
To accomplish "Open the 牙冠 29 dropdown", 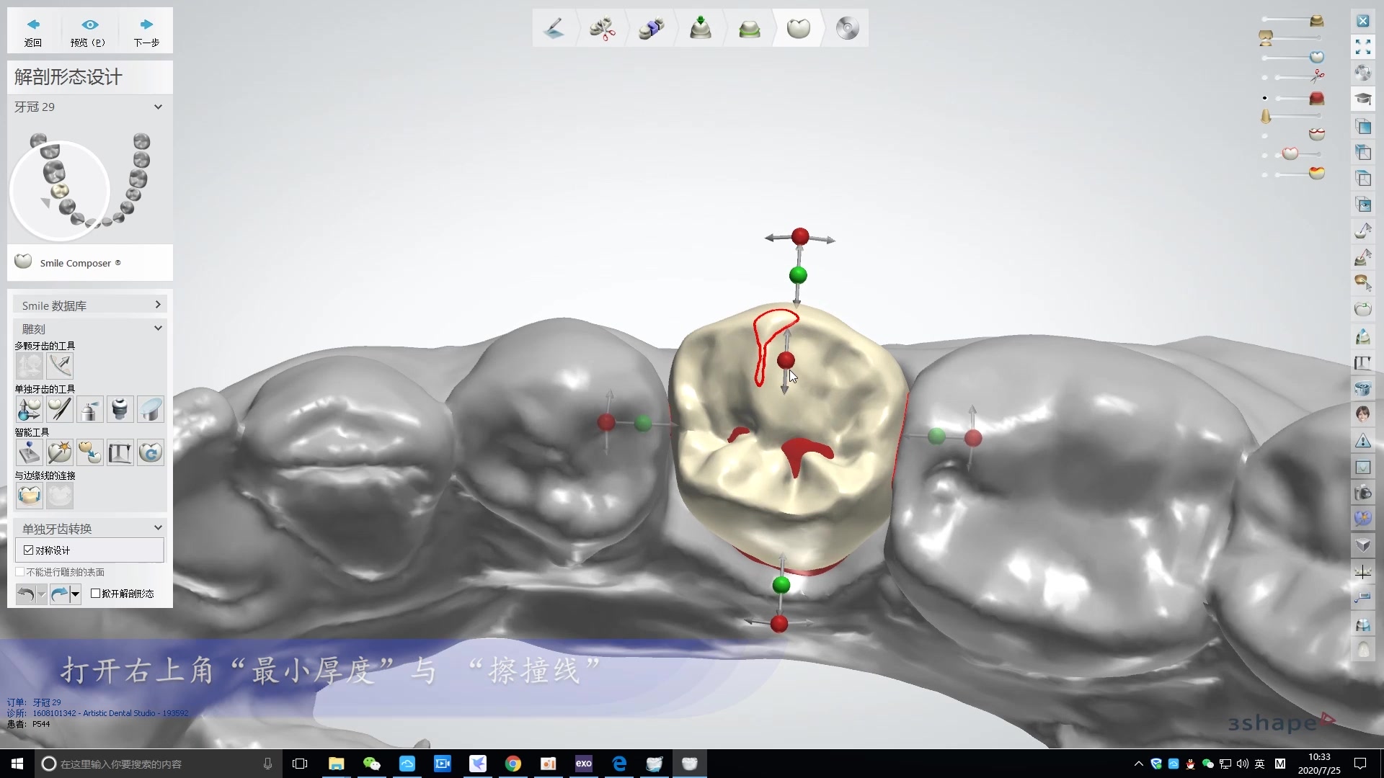I will 158,107.
